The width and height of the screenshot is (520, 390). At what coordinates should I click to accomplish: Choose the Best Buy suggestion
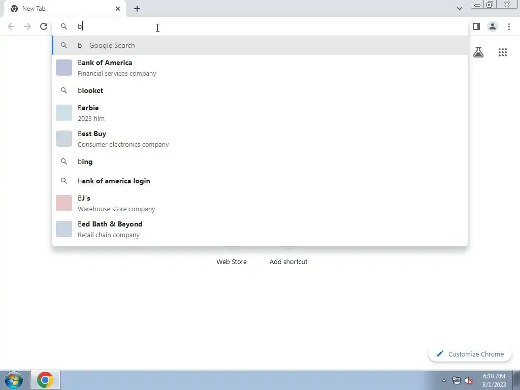click(260, 139)
